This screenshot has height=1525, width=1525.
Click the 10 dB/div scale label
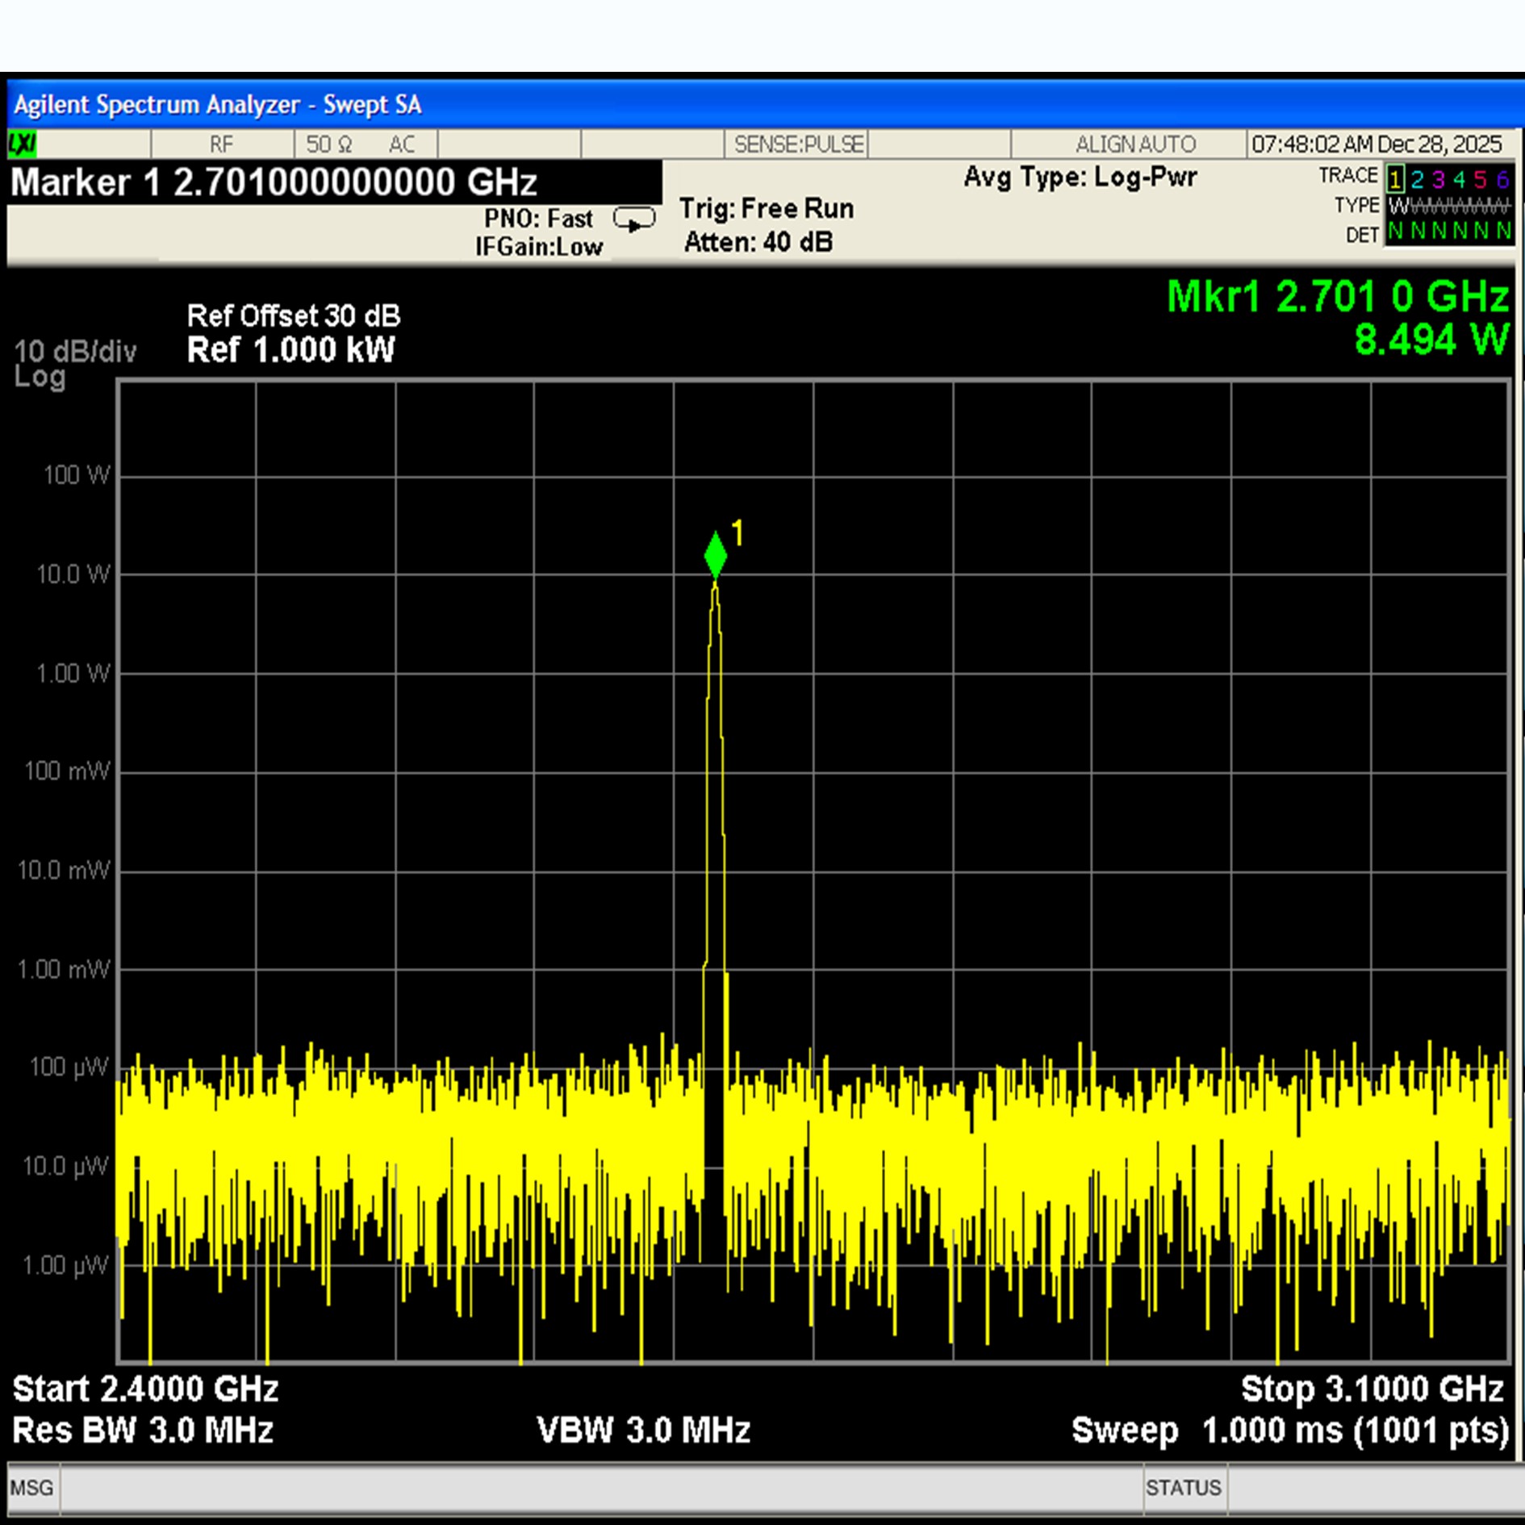[75, 351]
